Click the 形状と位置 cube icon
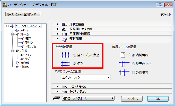The width and height of the screenshot is (175, 106). (65, 24)
